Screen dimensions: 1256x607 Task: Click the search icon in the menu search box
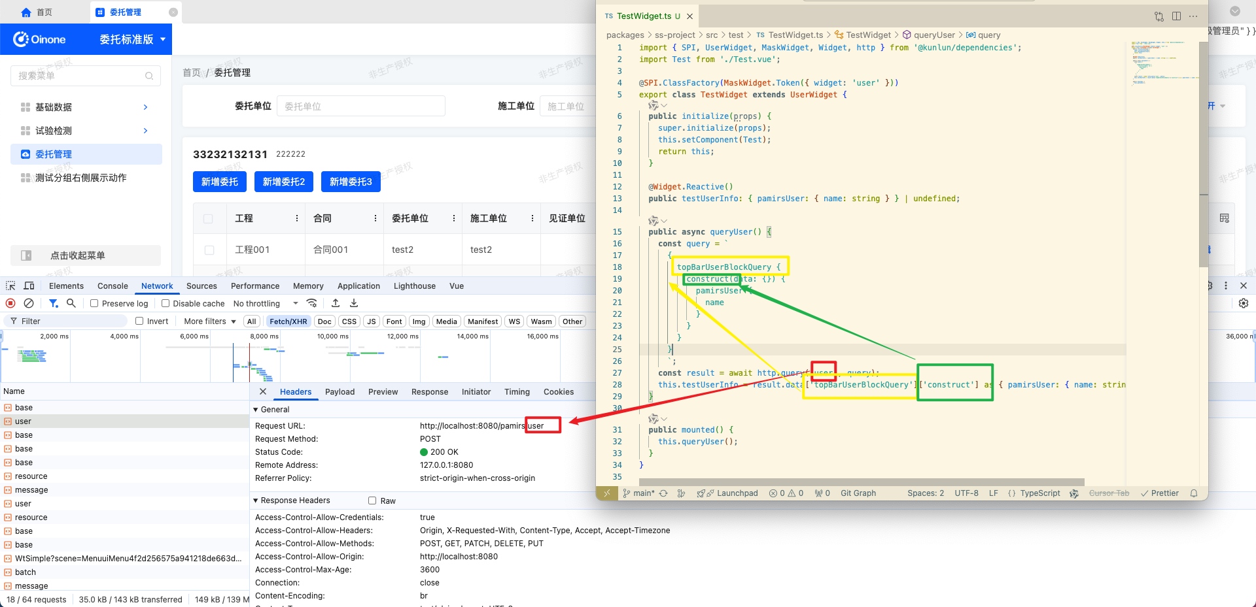(149, 76)
